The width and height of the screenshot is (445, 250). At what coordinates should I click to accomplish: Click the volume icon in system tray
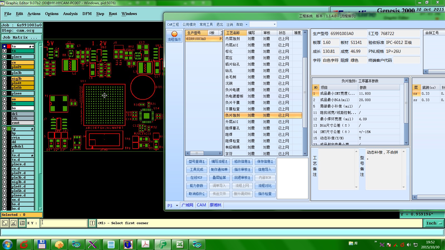[409, 245]
